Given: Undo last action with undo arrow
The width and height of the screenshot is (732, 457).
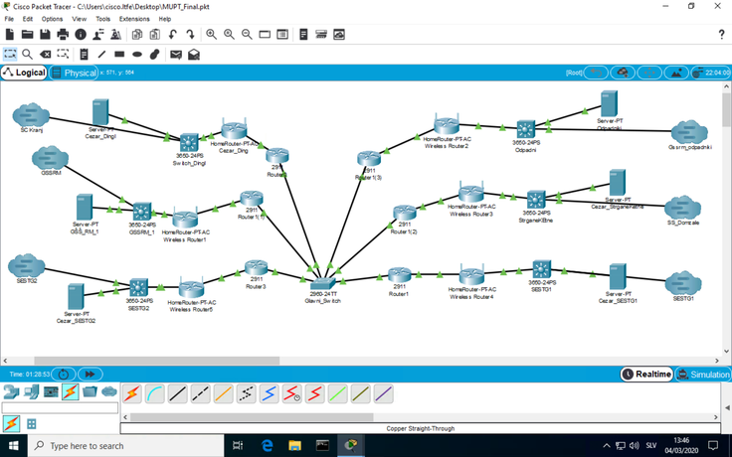Looking at the screenshot, I should pos(172,35).
